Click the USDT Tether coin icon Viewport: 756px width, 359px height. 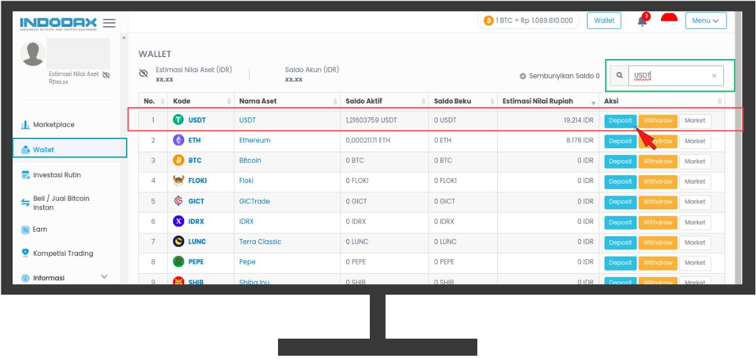tap(178, 119)
